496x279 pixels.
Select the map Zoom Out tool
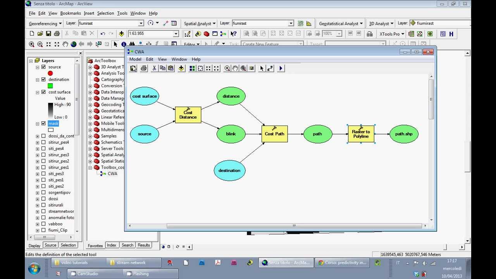coord(40,44)
